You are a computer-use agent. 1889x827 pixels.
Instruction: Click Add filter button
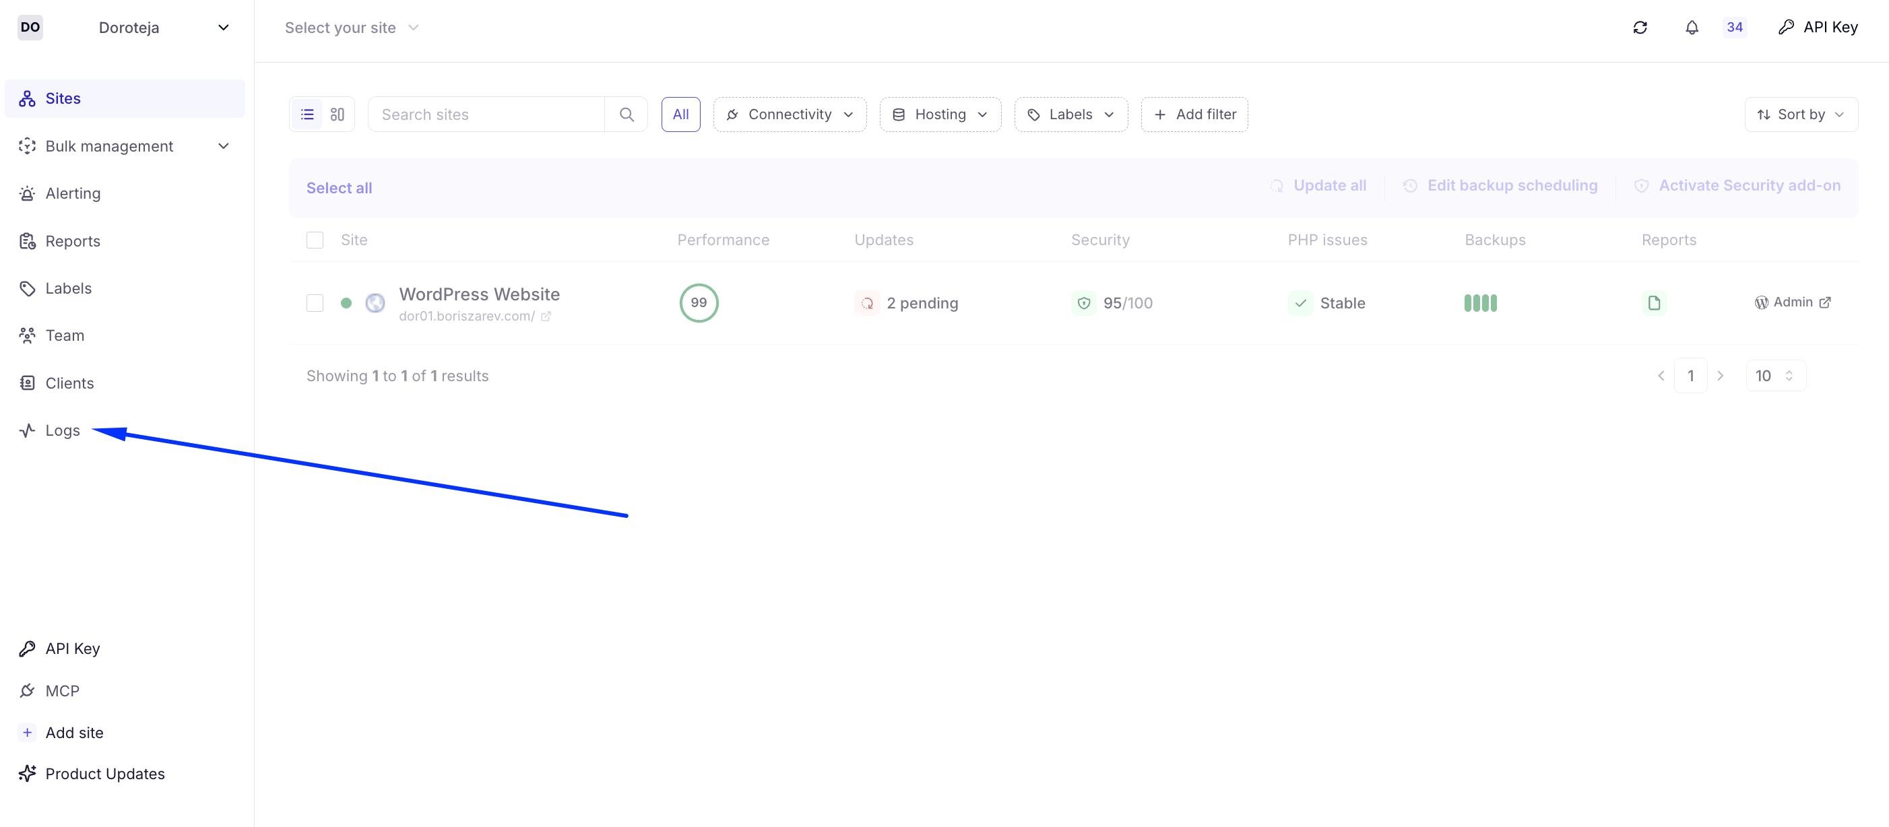pyautogui.click(x=1194, y=114)
